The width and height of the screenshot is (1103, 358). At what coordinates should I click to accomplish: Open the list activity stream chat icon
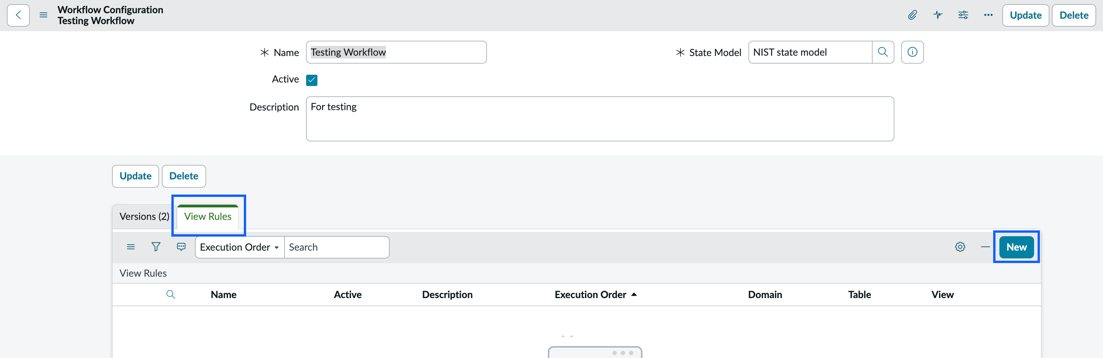coord(181,247)
